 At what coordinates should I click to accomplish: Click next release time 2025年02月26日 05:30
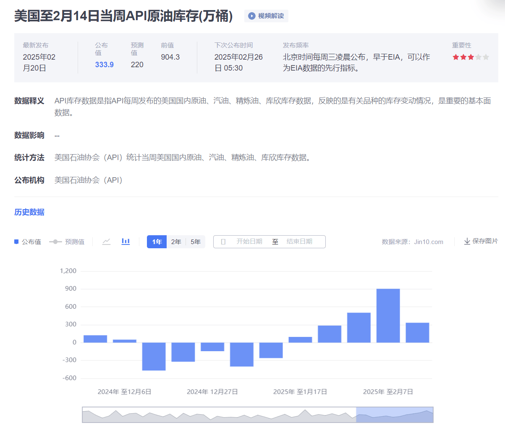(x=238, y=63)
